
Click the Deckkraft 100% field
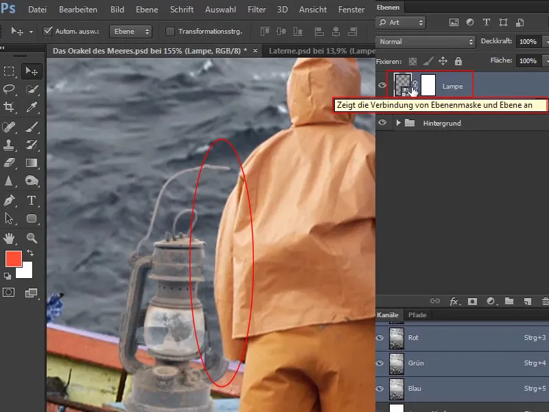(528, 42)
